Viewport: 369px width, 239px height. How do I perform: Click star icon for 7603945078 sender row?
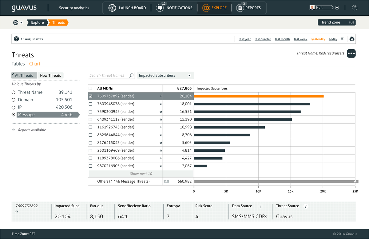pyautogui.click(x=161, y=104)
